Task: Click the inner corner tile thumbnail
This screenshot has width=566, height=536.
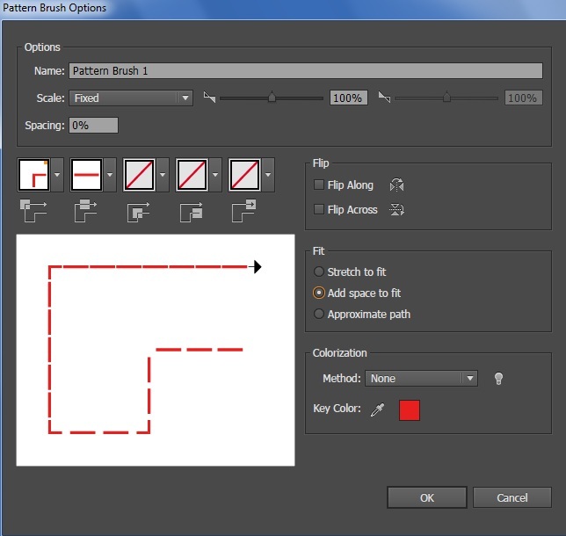Action: pyautogui.click(x=140, y=175)
